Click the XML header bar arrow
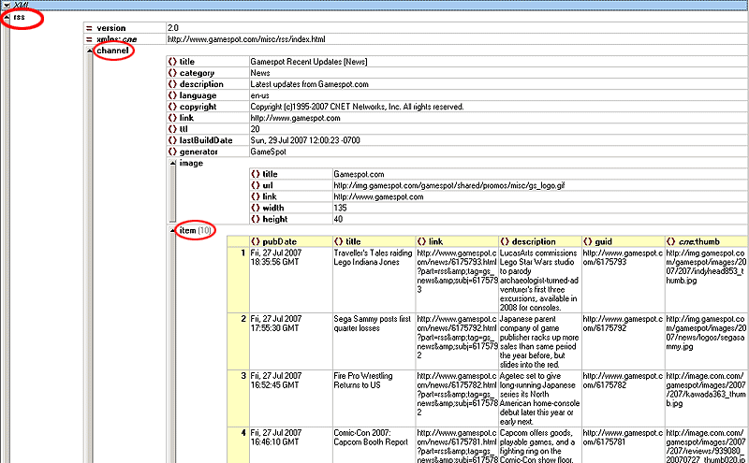The height and width of the screenshot is (463, 749). [x=7, y=5]
